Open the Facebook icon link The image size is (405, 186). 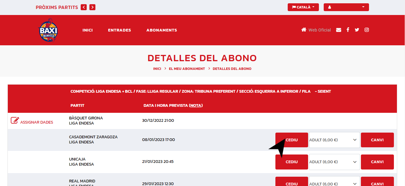(x=348, y=30)
